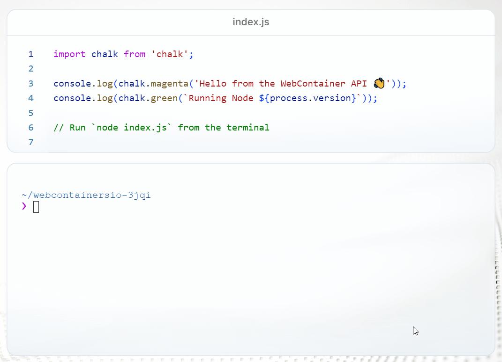Click line number 1 in the editor
This screenshot has height=362, width=502.
[31, 54]
